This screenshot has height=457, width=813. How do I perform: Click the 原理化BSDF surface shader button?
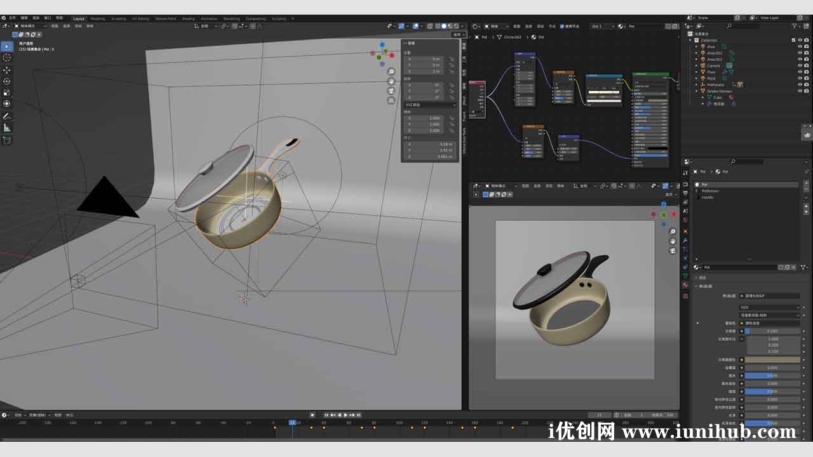[x=770, y=296]
